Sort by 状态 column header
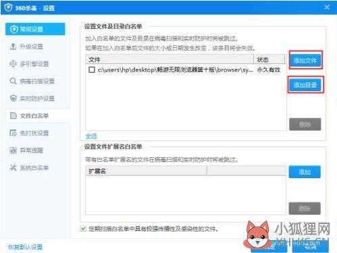 pos(269,59)
